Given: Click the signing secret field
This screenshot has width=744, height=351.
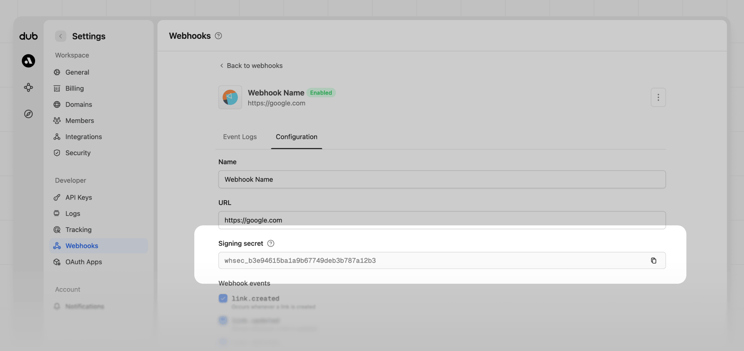Looking at the screenshot, I should (442, 260).
